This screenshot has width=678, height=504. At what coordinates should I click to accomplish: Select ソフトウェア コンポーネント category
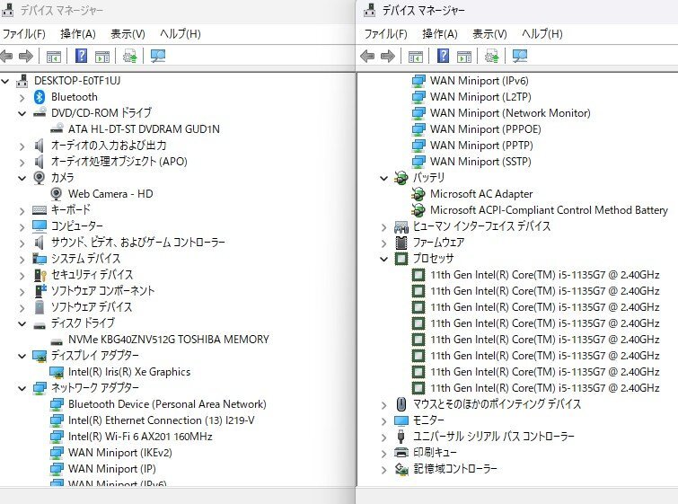pos(102,291)
